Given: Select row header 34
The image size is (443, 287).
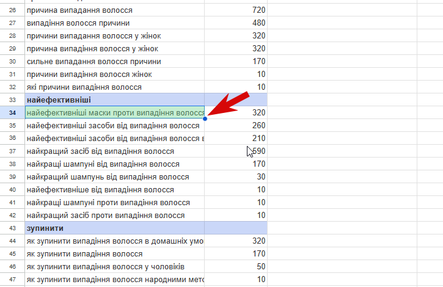Looking at the screenshot, I should tap(12, 113).
